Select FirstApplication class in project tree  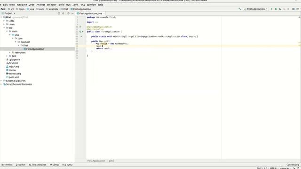coord(35,49)
